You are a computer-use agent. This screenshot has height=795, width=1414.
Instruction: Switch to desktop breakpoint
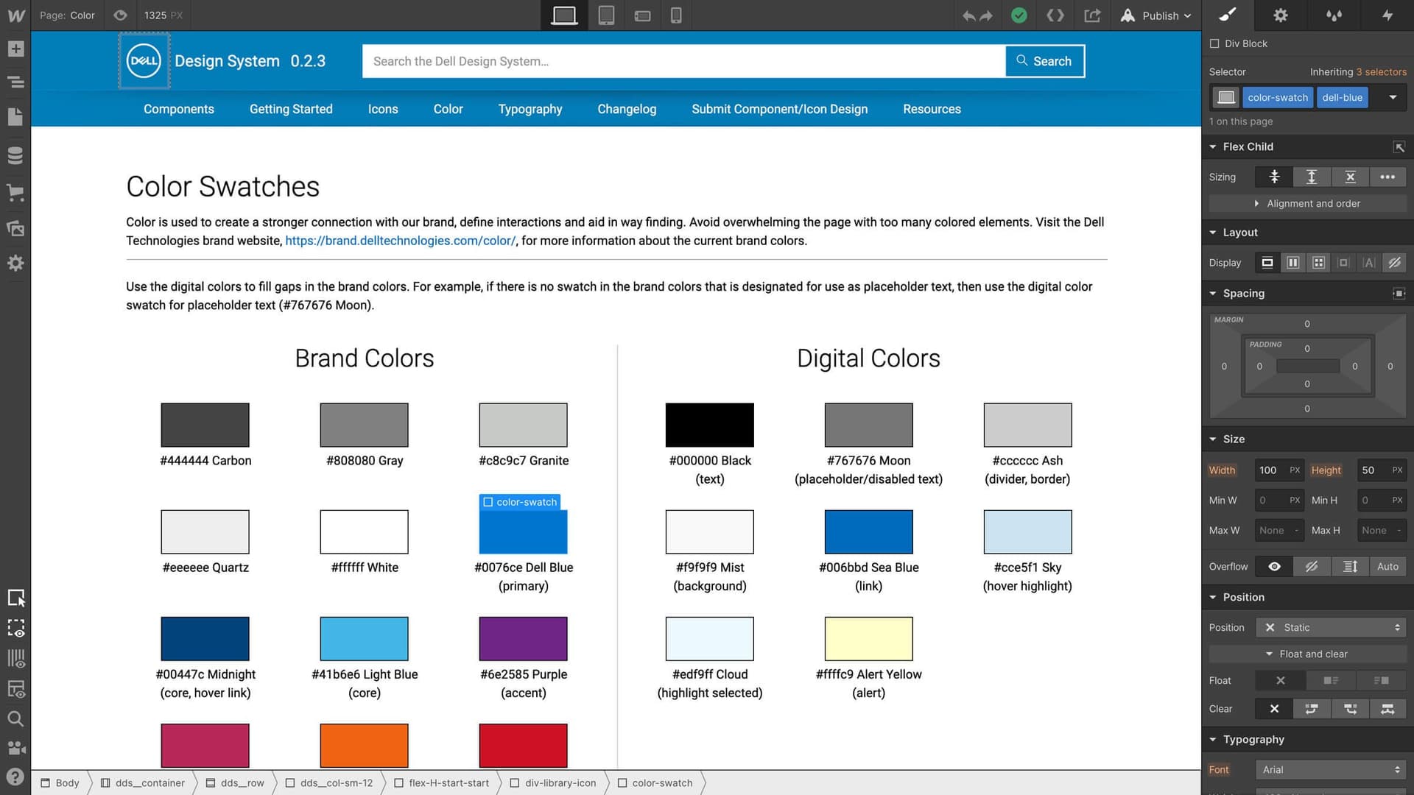click(x=564, y=15)
